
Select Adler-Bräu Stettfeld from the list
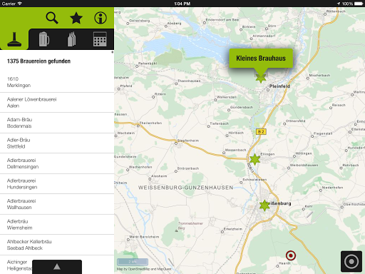tap(57, 143)
